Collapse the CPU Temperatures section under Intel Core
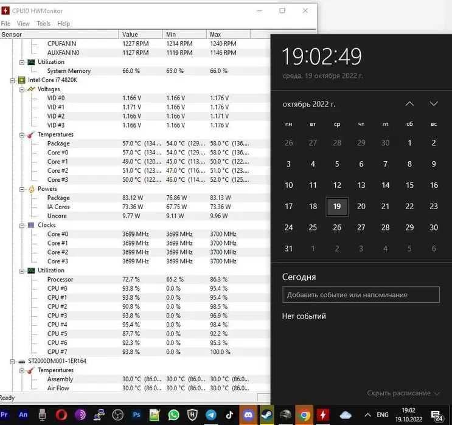Viewport: 452px width, 425px height. click(22, 135)
